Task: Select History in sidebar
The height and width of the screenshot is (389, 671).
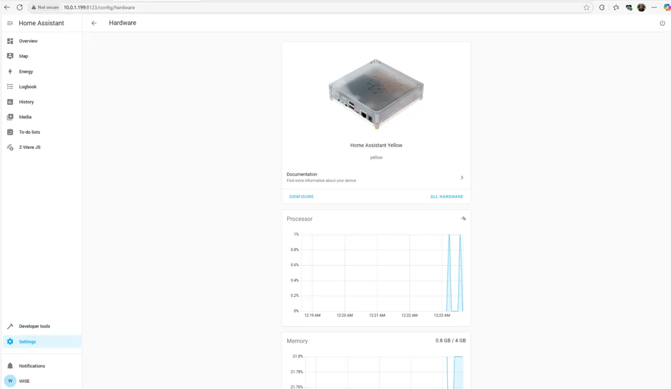Action: click(x=26, y=102)
